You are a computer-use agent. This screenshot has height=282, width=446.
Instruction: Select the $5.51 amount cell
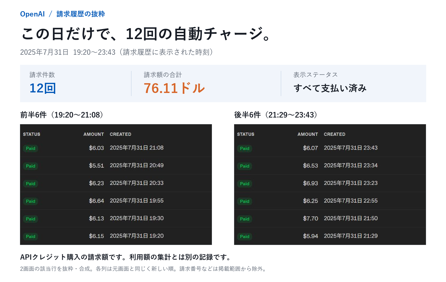tap(96, 165)
